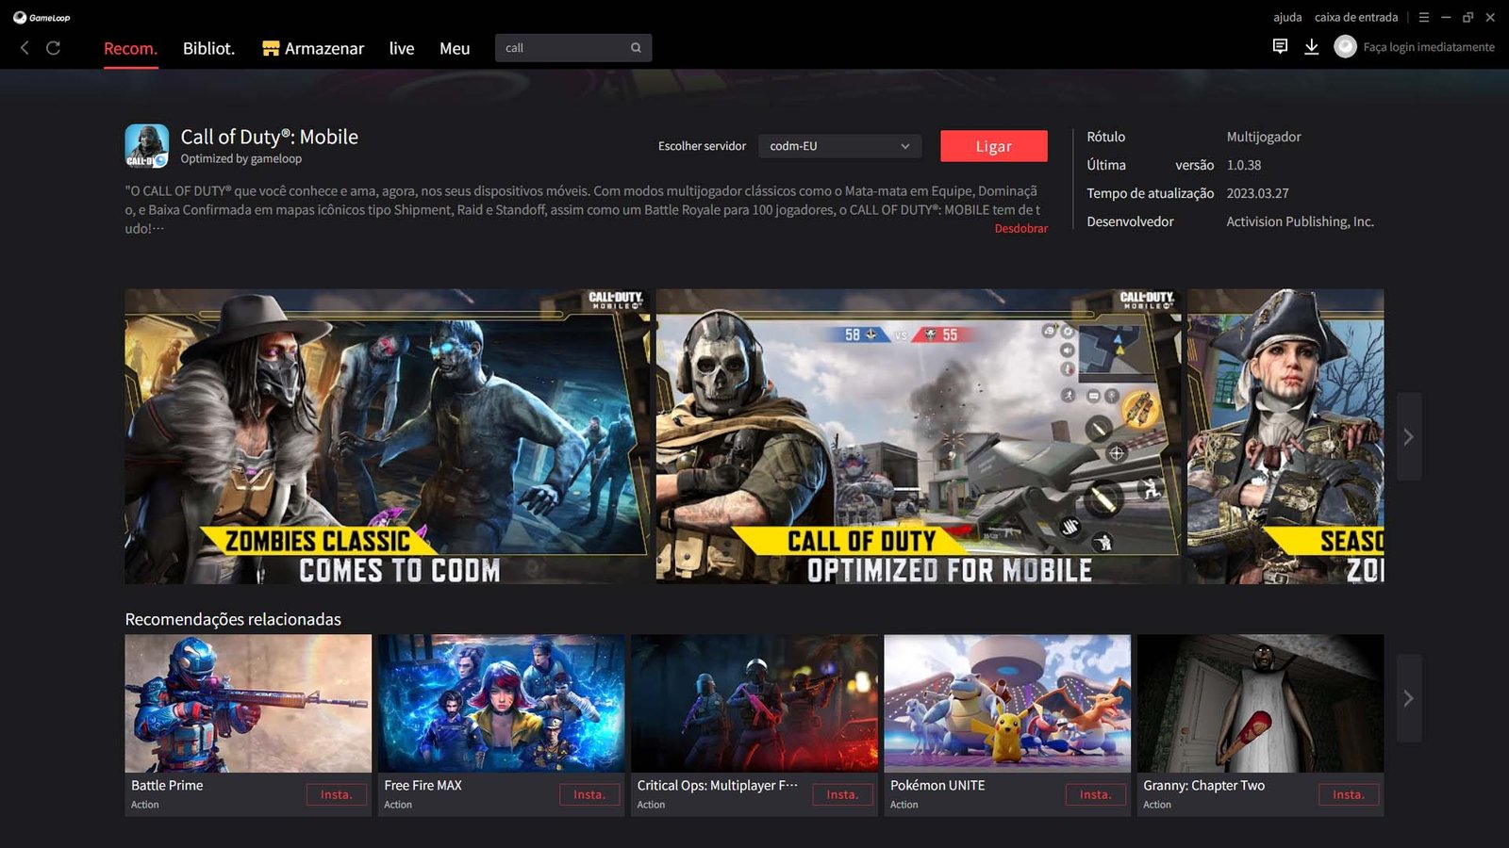Click the 'Rótulo' label

click(1105, 137)
